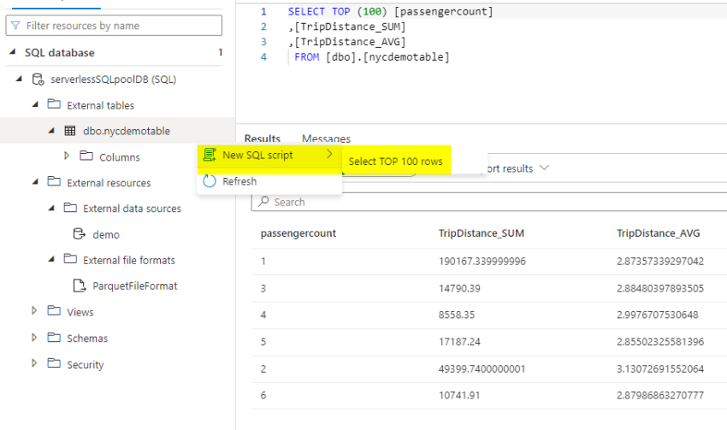Collapse the SQL database section
The height and width of the screenshot is (430, 727).
click(13, 52)
